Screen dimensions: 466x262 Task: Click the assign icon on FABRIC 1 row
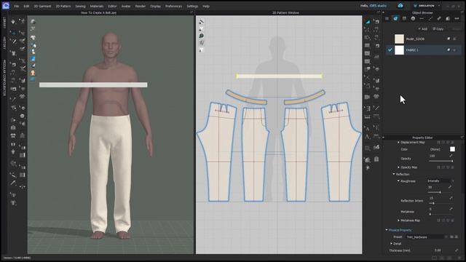point(449,50)
